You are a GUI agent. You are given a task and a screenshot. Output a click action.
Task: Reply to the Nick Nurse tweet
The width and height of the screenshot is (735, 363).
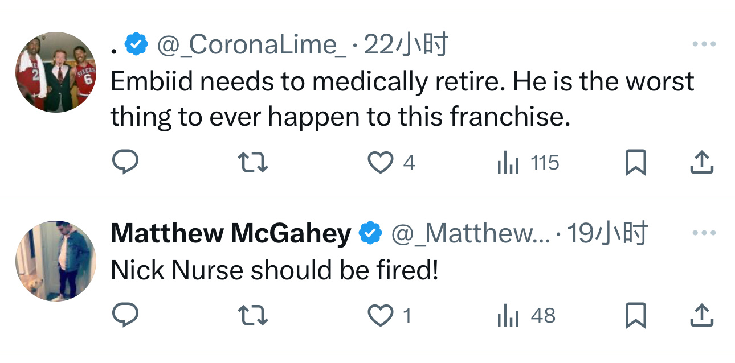[124, 316]
